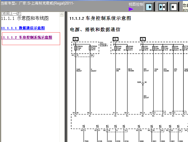Click the 电源、搭铁和数据通信 subtitle
The height and width of the screenshot is (142, 188).
[x=95, y=29]
